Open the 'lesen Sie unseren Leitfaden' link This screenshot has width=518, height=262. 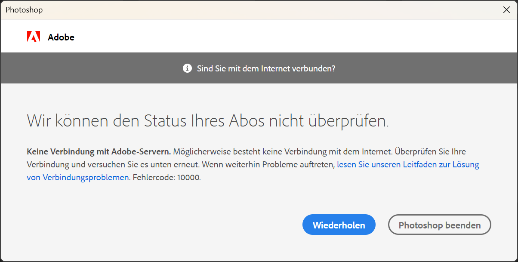[x=408, y=164]
